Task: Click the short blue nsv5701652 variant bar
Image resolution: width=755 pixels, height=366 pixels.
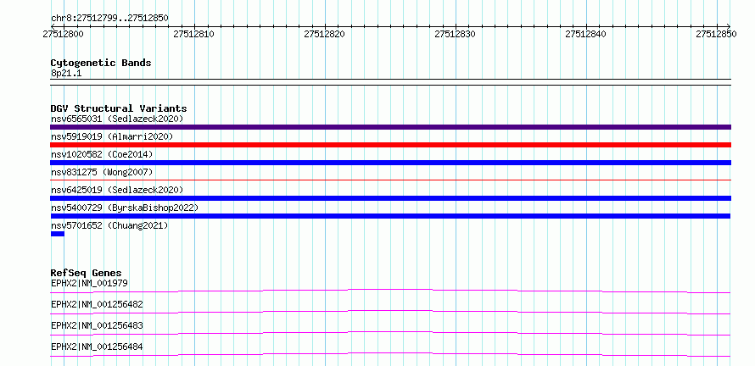Action: pos(58,234)
